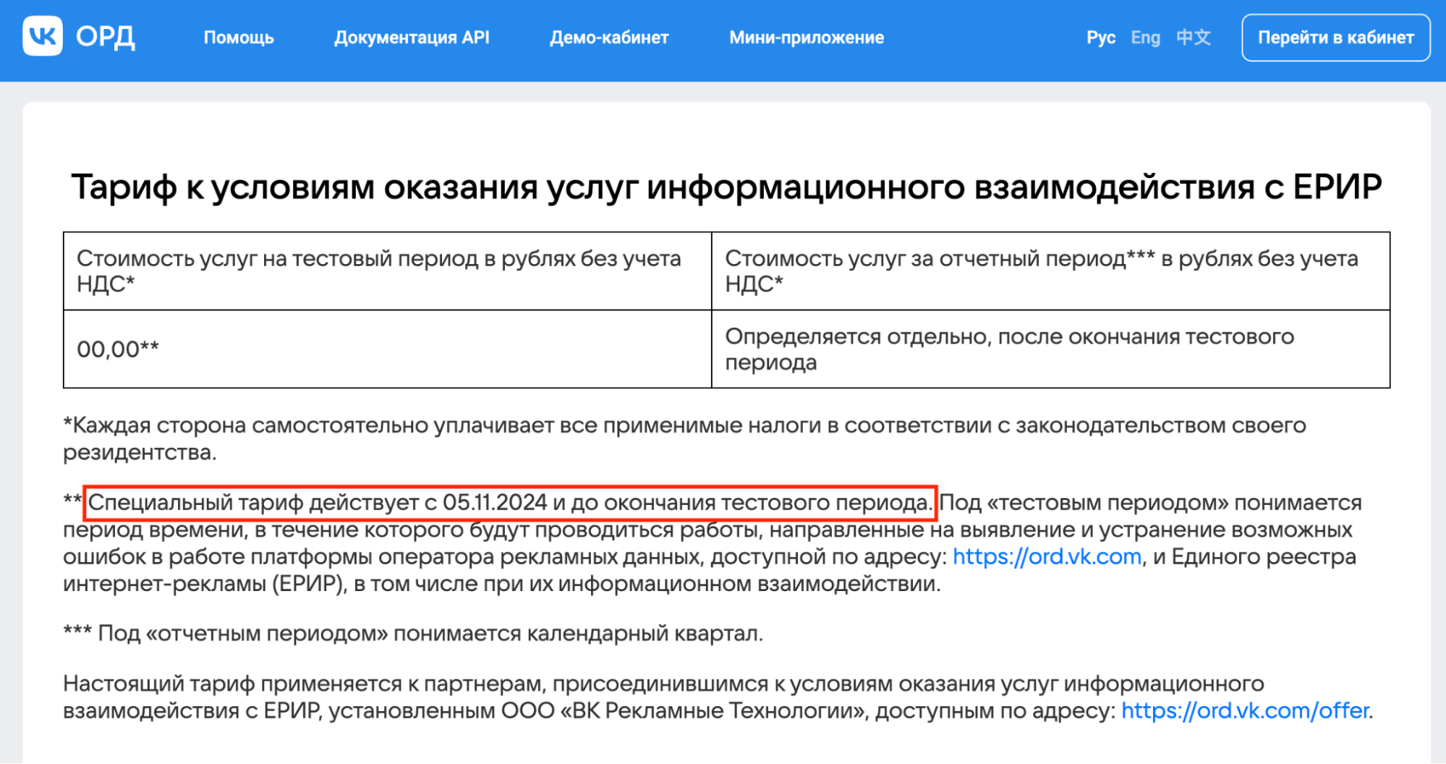Go to Документация API page
Screen dimensions: 1446x764
point(412,38)
